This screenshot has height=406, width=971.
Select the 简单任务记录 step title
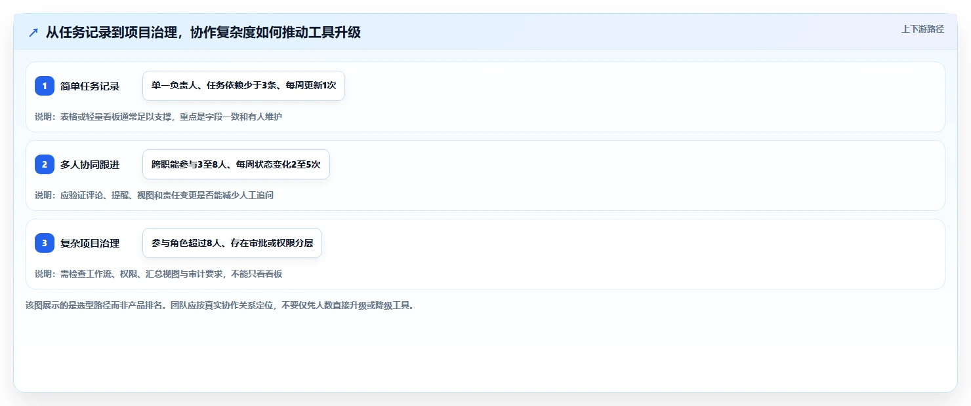pyautogui.click(x=90, y=86)
